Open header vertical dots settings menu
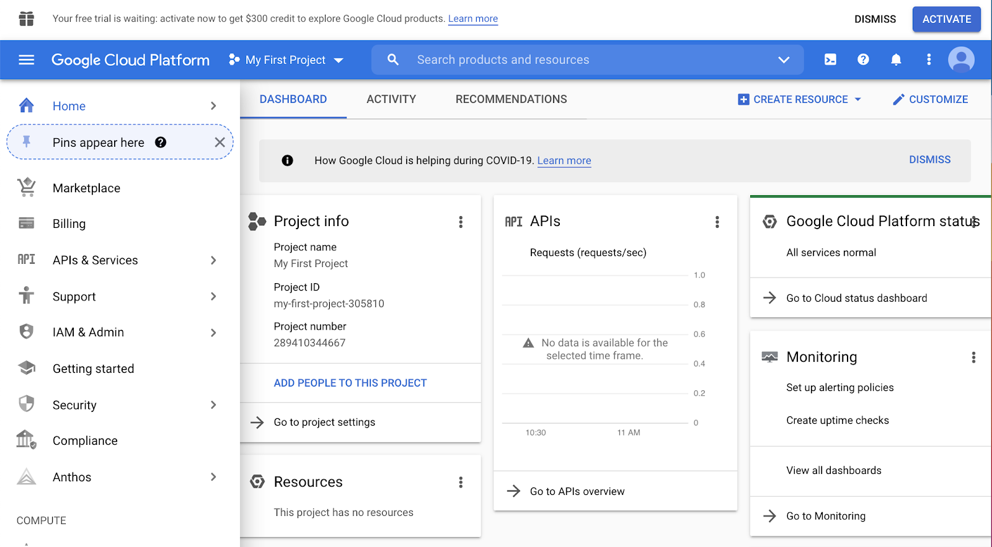Screen dimensions: 992x547 tap(928, 59)
